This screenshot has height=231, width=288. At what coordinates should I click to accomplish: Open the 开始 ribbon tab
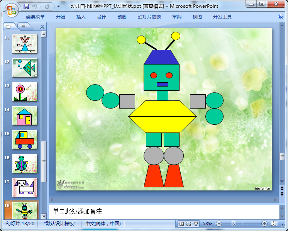coord(61,17)
